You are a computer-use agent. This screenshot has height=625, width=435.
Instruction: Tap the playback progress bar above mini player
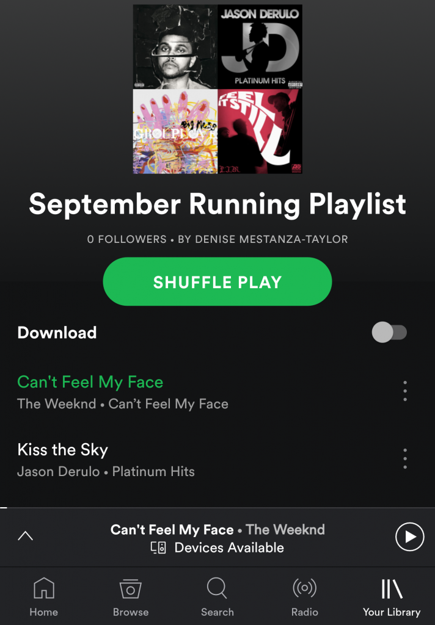pyautogui.click(x=217, y=508)
